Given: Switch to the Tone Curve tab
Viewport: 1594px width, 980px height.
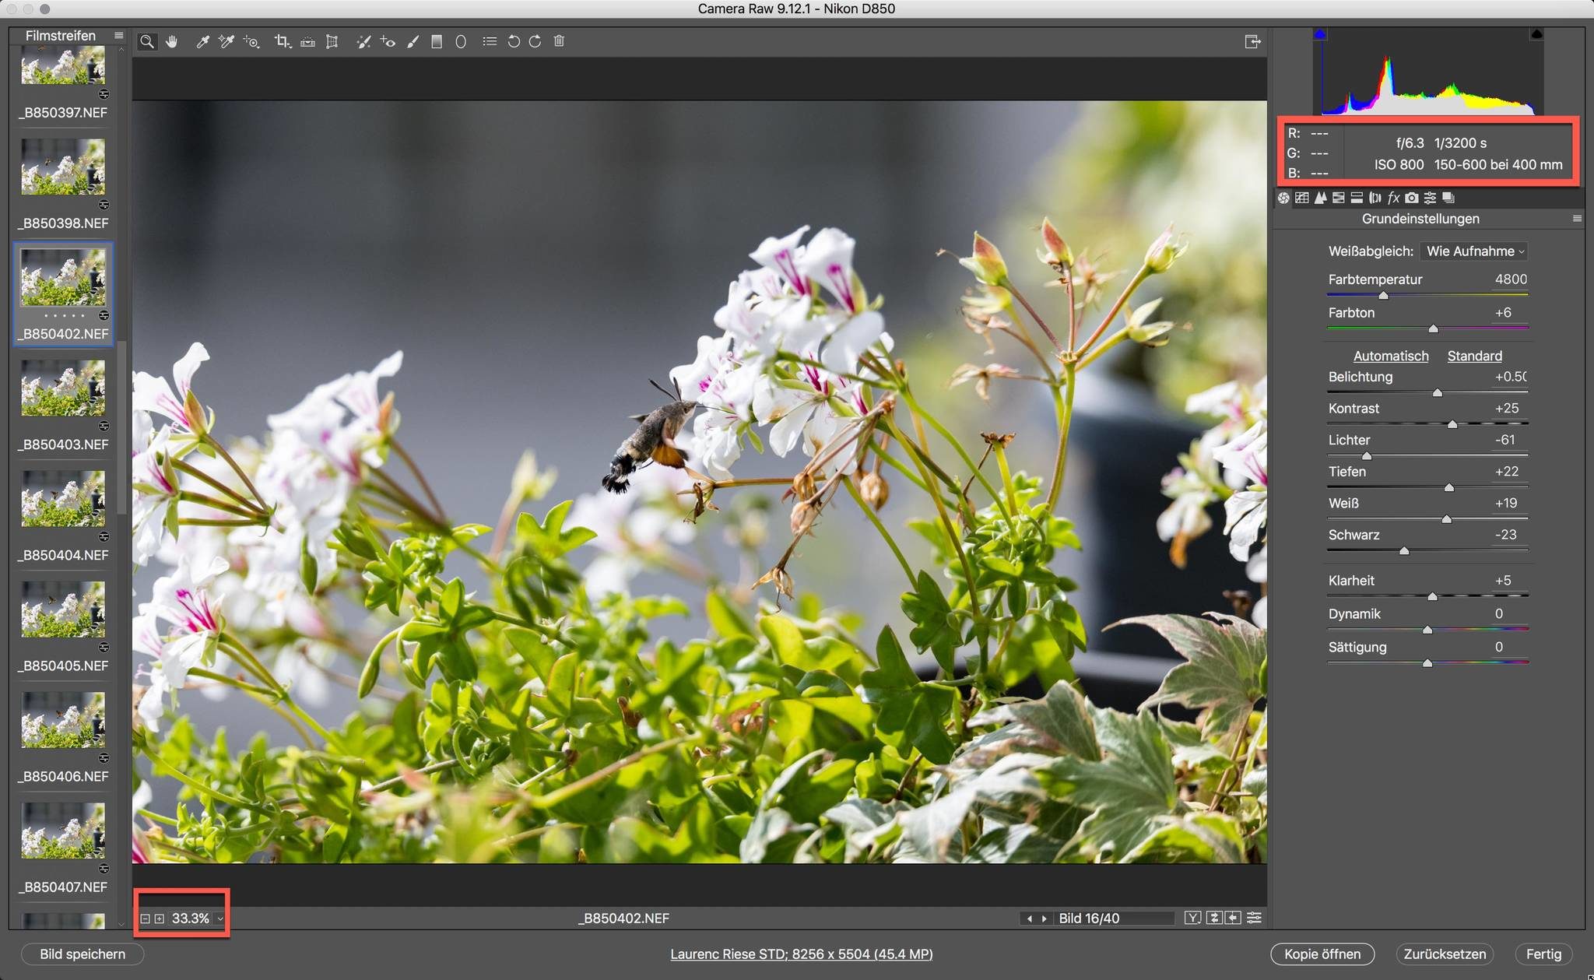Looking at the screenshot, I should coord(1302,198).
